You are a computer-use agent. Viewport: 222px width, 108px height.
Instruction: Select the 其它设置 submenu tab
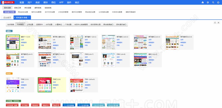pyautogui.click(x=28, y=8)
